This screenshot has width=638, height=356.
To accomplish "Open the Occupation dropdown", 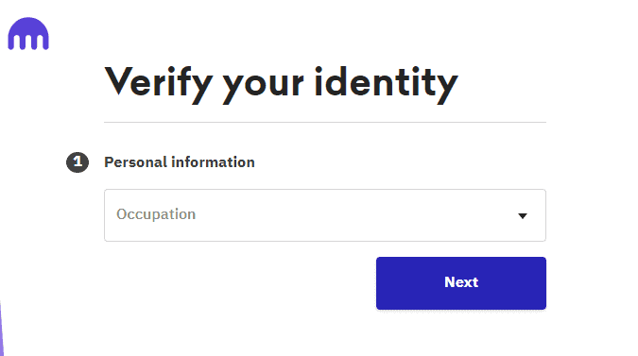I will coord(325,215).
